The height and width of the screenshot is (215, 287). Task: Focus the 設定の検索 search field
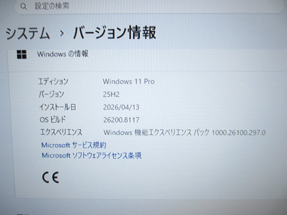149,7
